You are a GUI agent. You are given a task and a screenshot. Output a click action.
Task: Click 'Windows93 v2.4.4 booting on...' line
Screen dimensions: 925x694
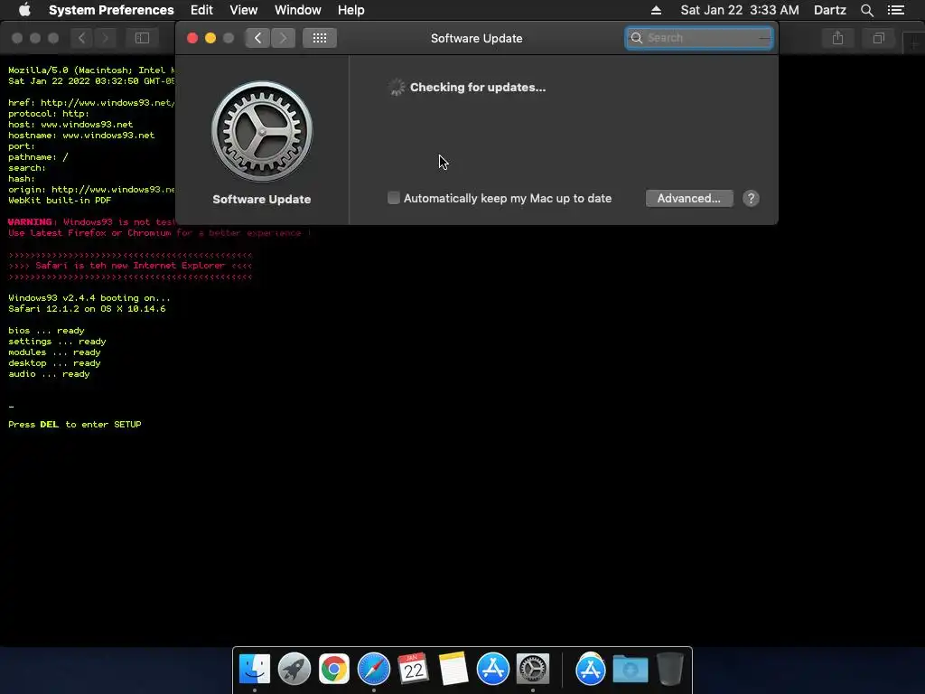[x=89, y=298]
